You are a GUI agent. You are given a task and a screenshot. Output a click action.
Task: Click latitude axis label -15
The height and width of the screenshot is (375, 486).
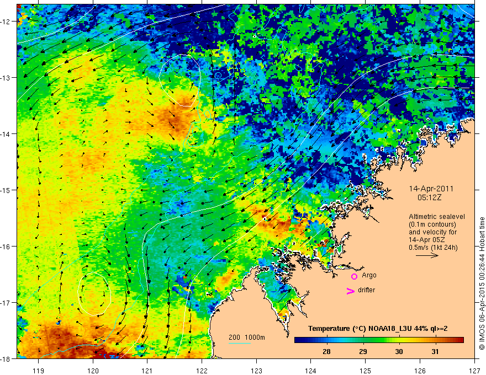click(6, 190)
